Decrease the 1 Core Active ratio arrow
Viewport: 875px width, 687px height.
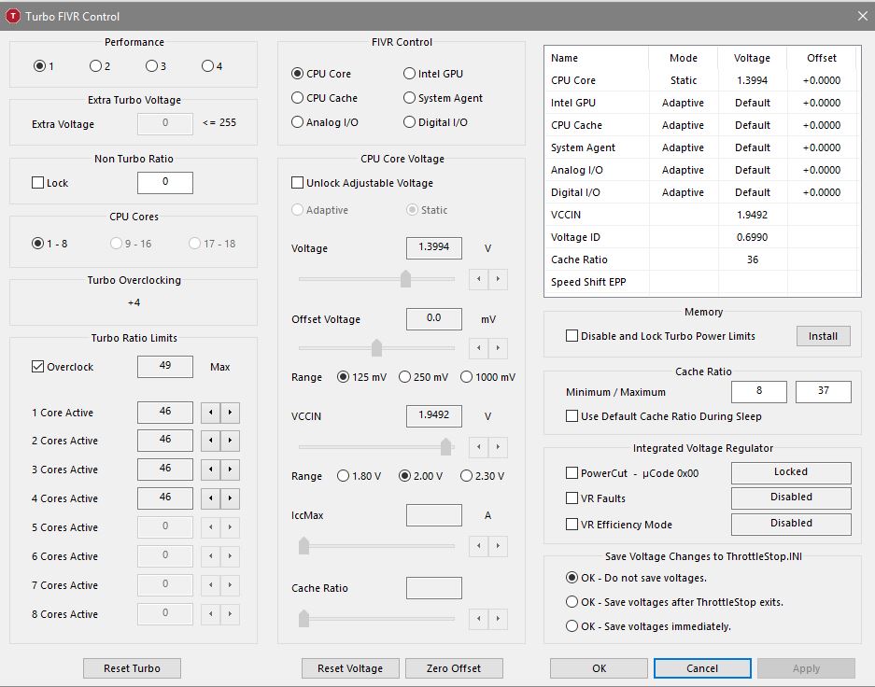[x=210, y=413]
